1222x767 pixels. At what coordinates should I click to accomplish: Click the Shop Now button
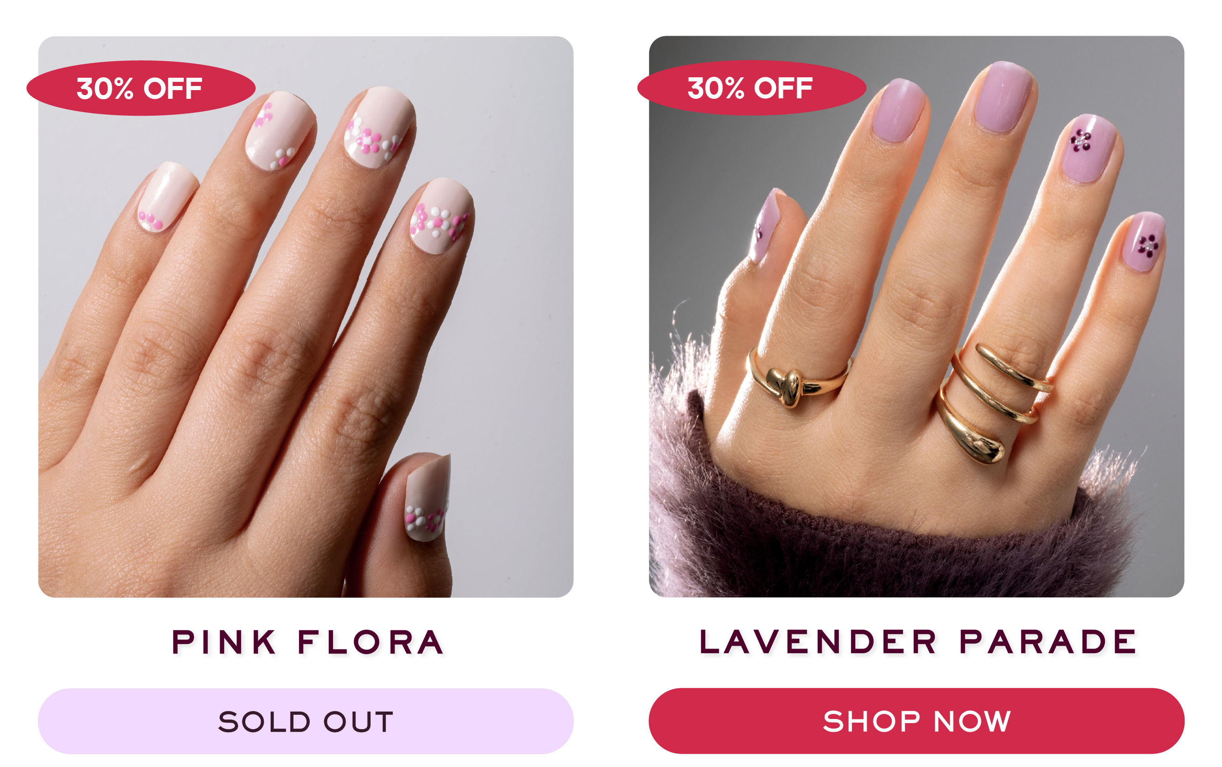(x=916, y=720)
